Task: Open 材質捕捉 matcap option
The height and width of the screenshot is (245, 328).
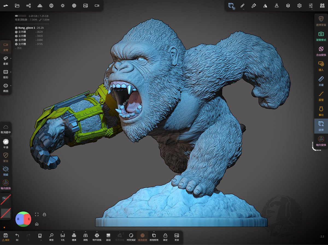Action: coord(131,237)
